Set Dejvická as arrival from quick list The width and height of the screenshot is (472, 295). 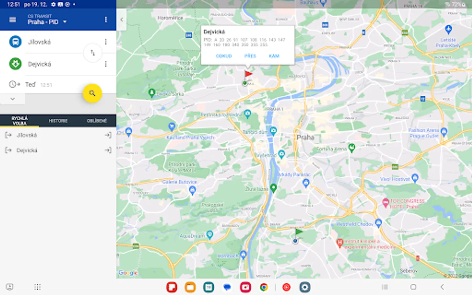(108, 150)
